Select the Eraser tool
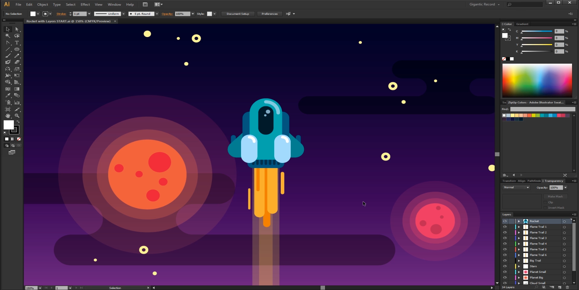Image resolution: width=579 pixels, height=290 pixels. point(17,62)
